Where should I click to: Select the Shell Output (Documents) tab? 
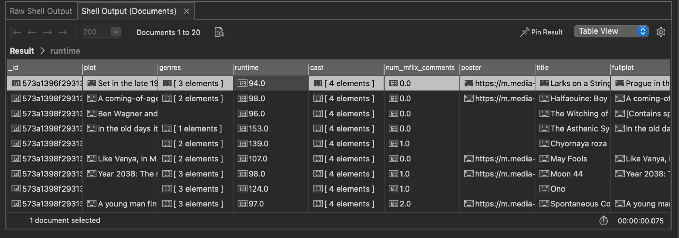click(x=129, y=11)
